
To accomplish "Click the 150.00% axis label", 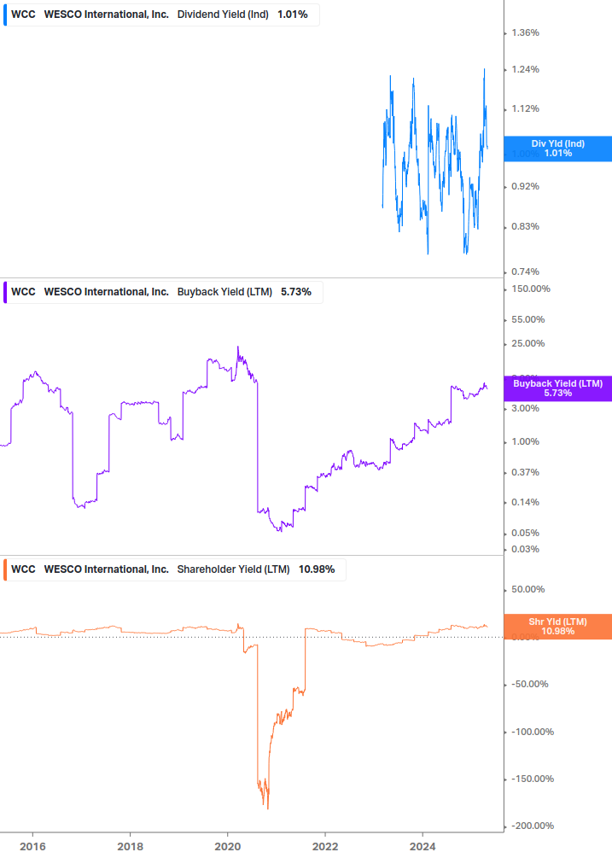I will click(531, 289).
